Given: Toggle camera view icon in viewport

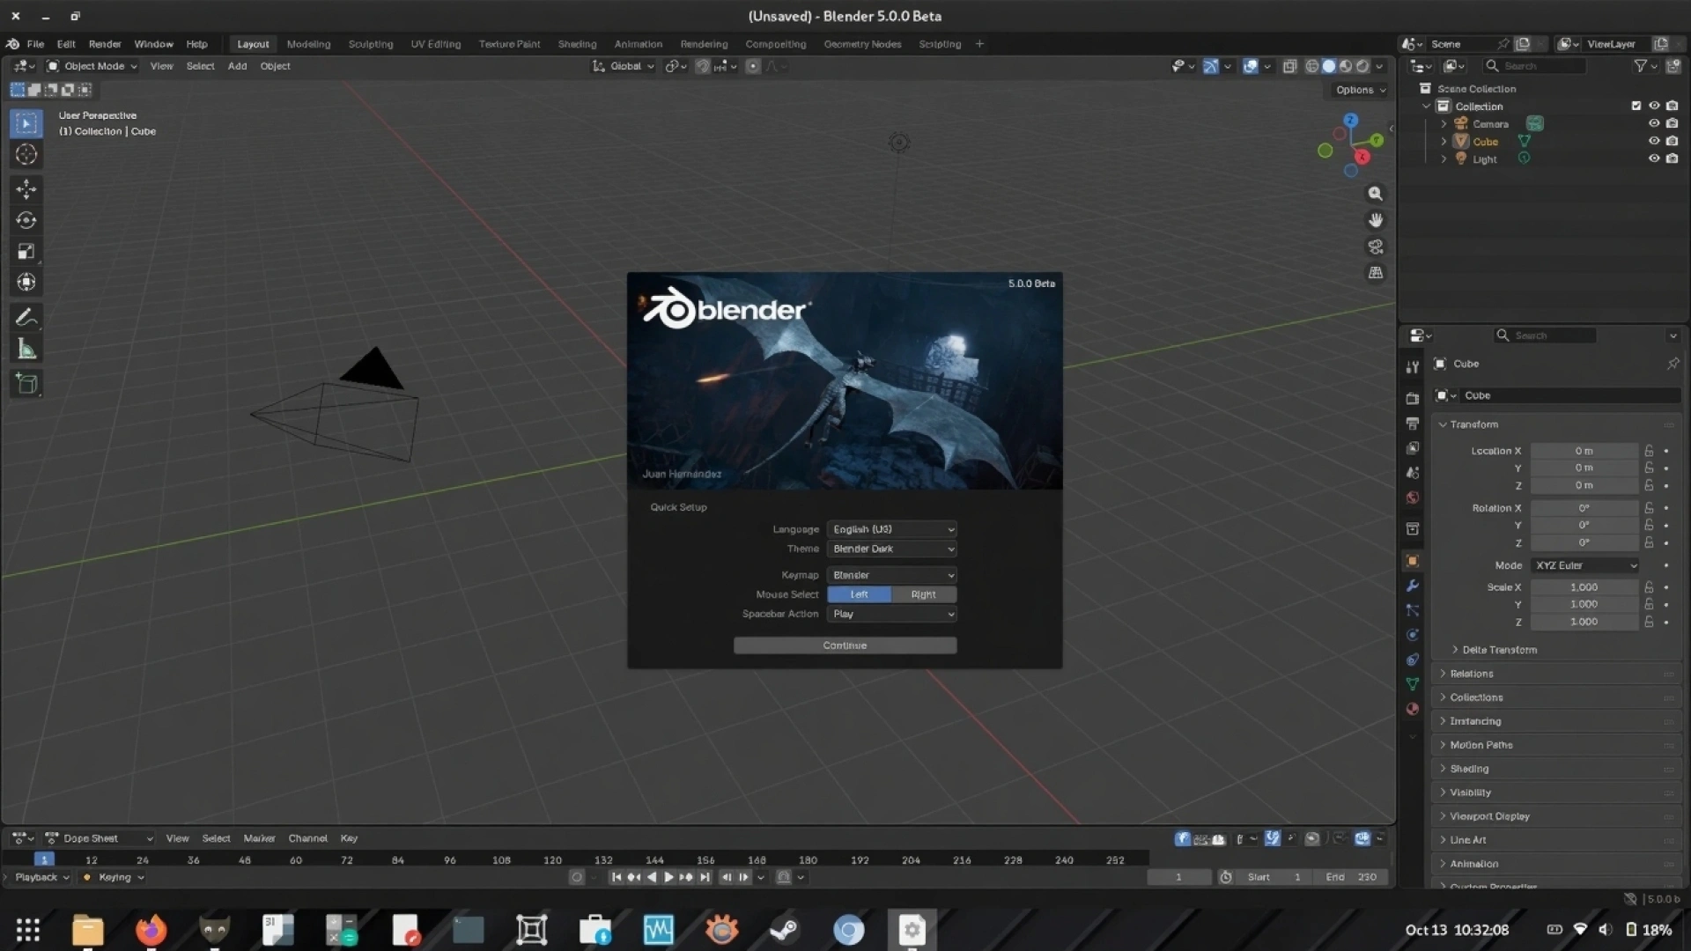Looking at the screenshot, I should pyautogui.click(x=1375, y=247).
